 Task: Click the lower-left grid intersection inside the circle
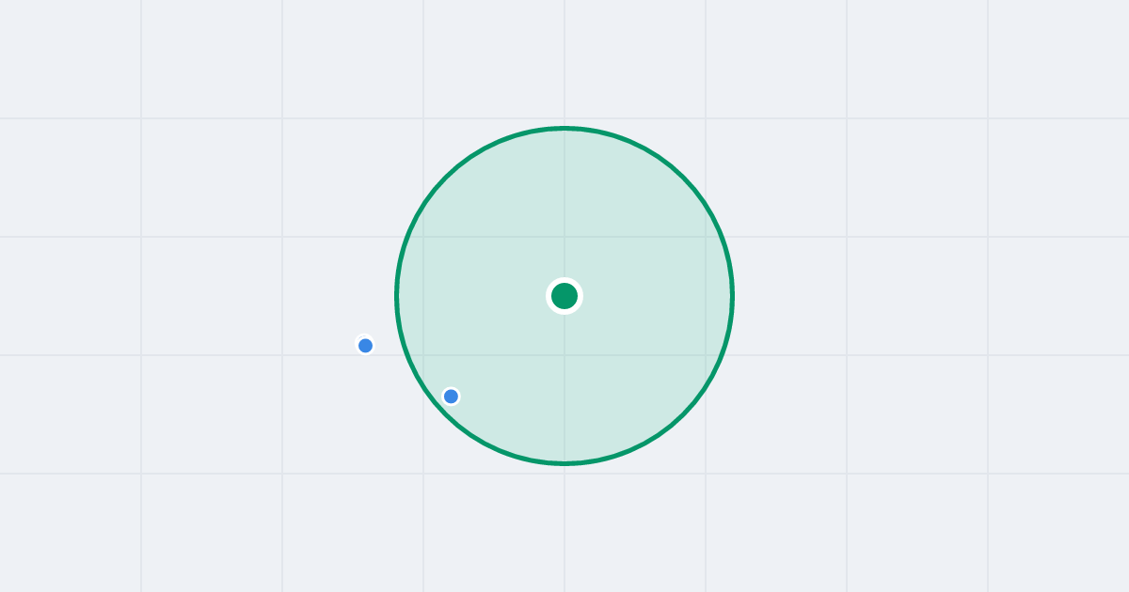423,355
